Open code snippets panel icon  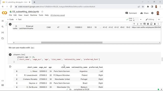tap(3, 81)
